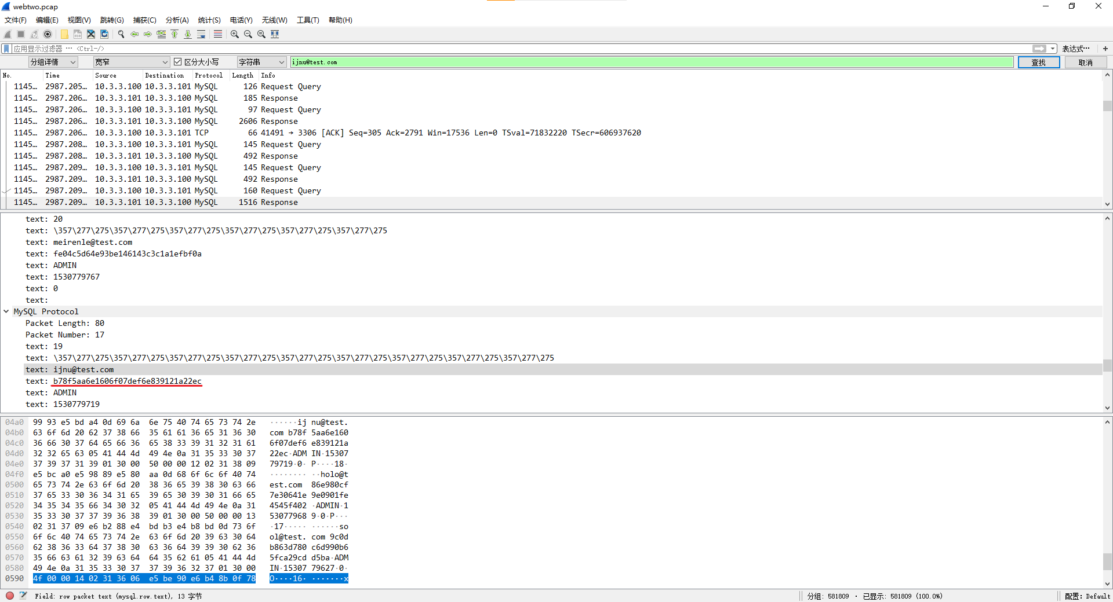Click the capture file properties pencil icon
The image size is (1113, 602).
tap(23, 596)
